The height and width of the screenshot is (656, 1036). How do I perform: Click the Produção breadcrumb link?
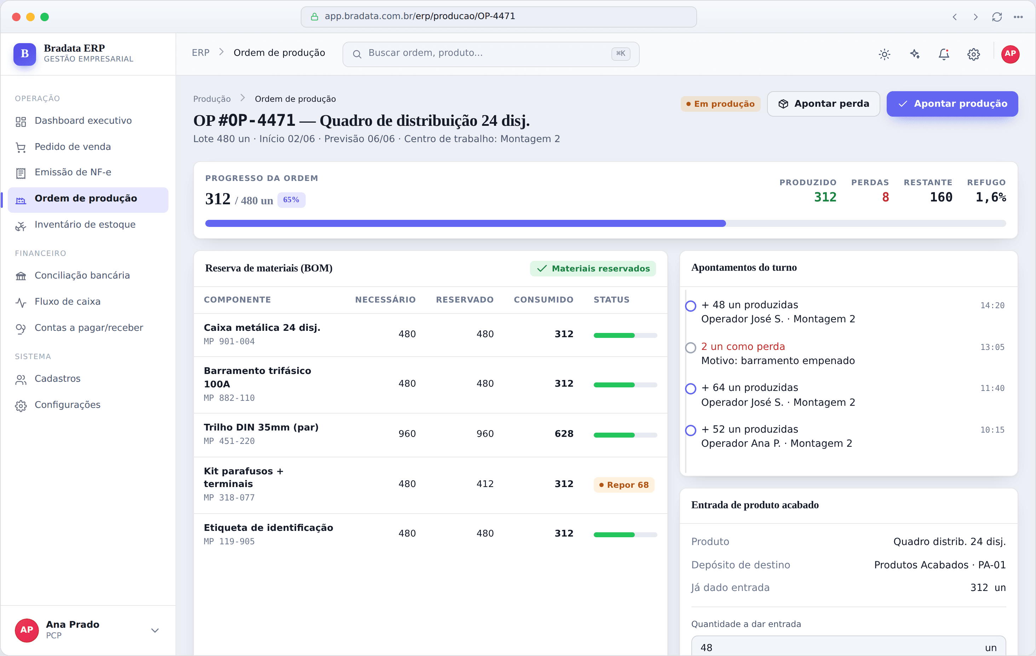tap(212, 99)
